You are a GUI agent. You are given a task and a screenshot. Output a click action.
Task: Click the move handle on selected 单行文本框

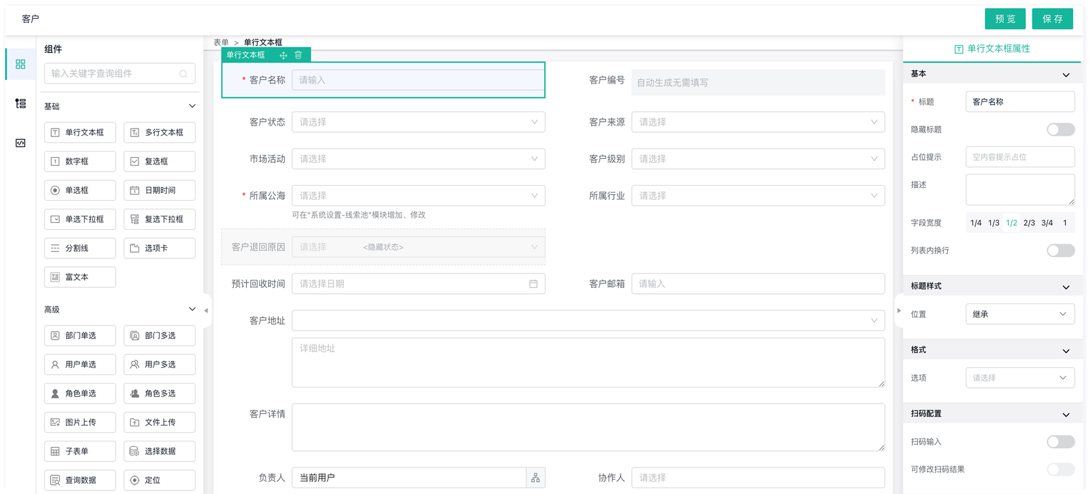pyautogui.click(x=283, y=55)
